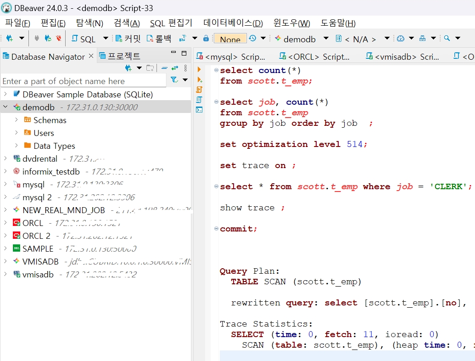Open the 도움말(H) menu

click(x=338, y=23)
